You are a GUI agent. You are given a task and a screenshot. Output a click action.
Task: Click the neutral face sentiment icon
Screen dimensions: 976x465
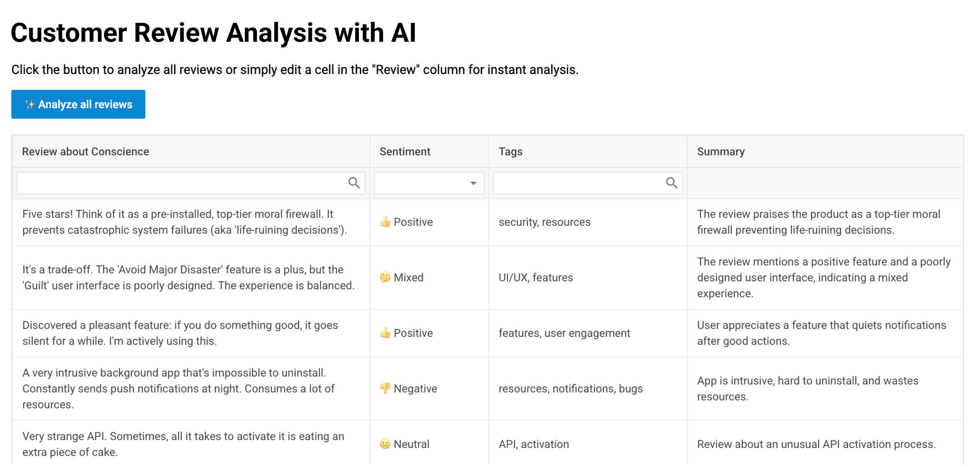pyautogui.click(x=385, y=444)
